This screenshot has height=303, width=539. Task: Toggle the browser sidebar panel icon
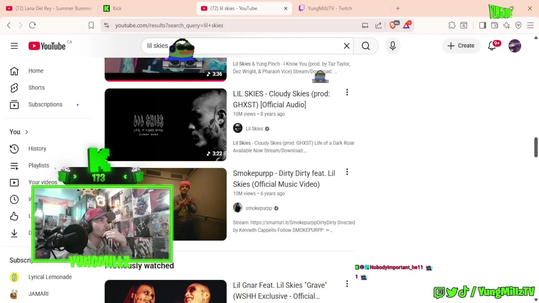coord(483,25)
